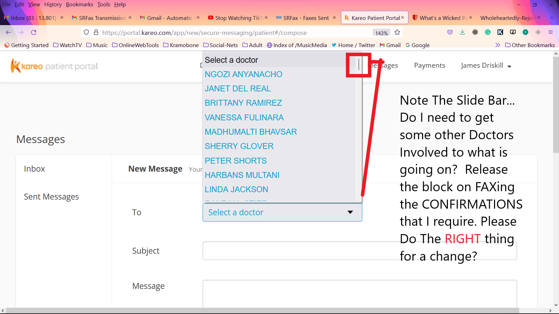Image resolution: width=559 pixels, height=314 pixels.
Task: Close the Stop Watching TikTok tab
Action: [x=266, y=17]
